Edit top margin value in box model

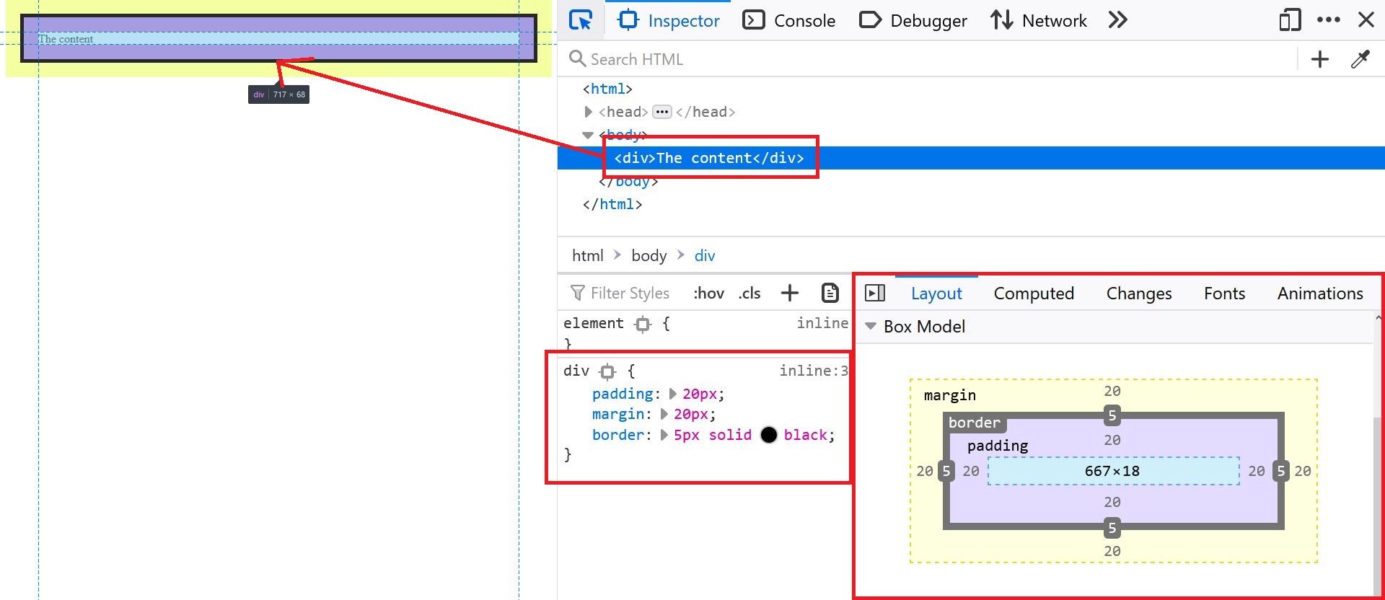click(1112, 391)
